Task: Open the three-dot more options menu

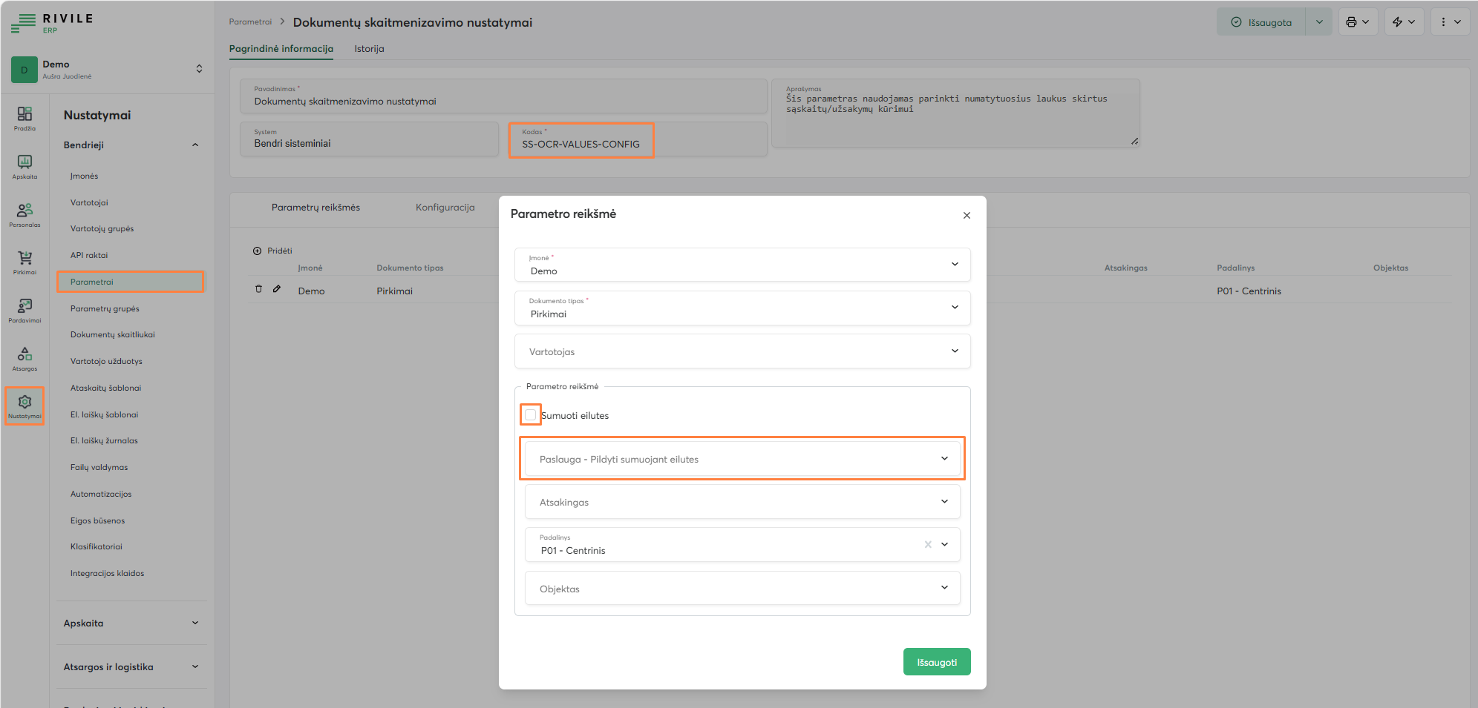Action: pos(1450,22)
